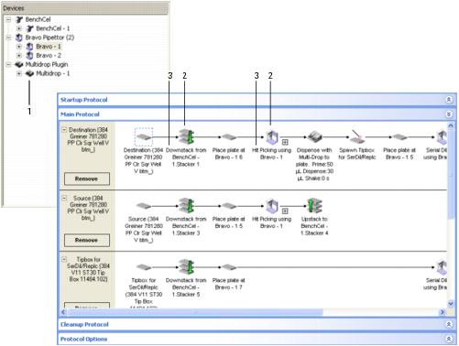Click the Place plate at Bravo-1 6 icon

tap(228, 137)
